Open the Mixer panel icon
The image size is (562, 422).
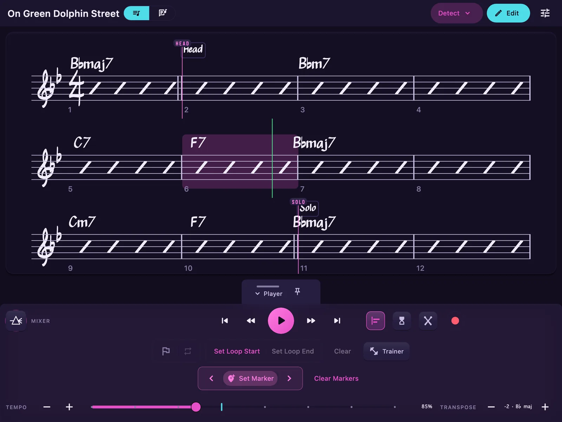16,321
